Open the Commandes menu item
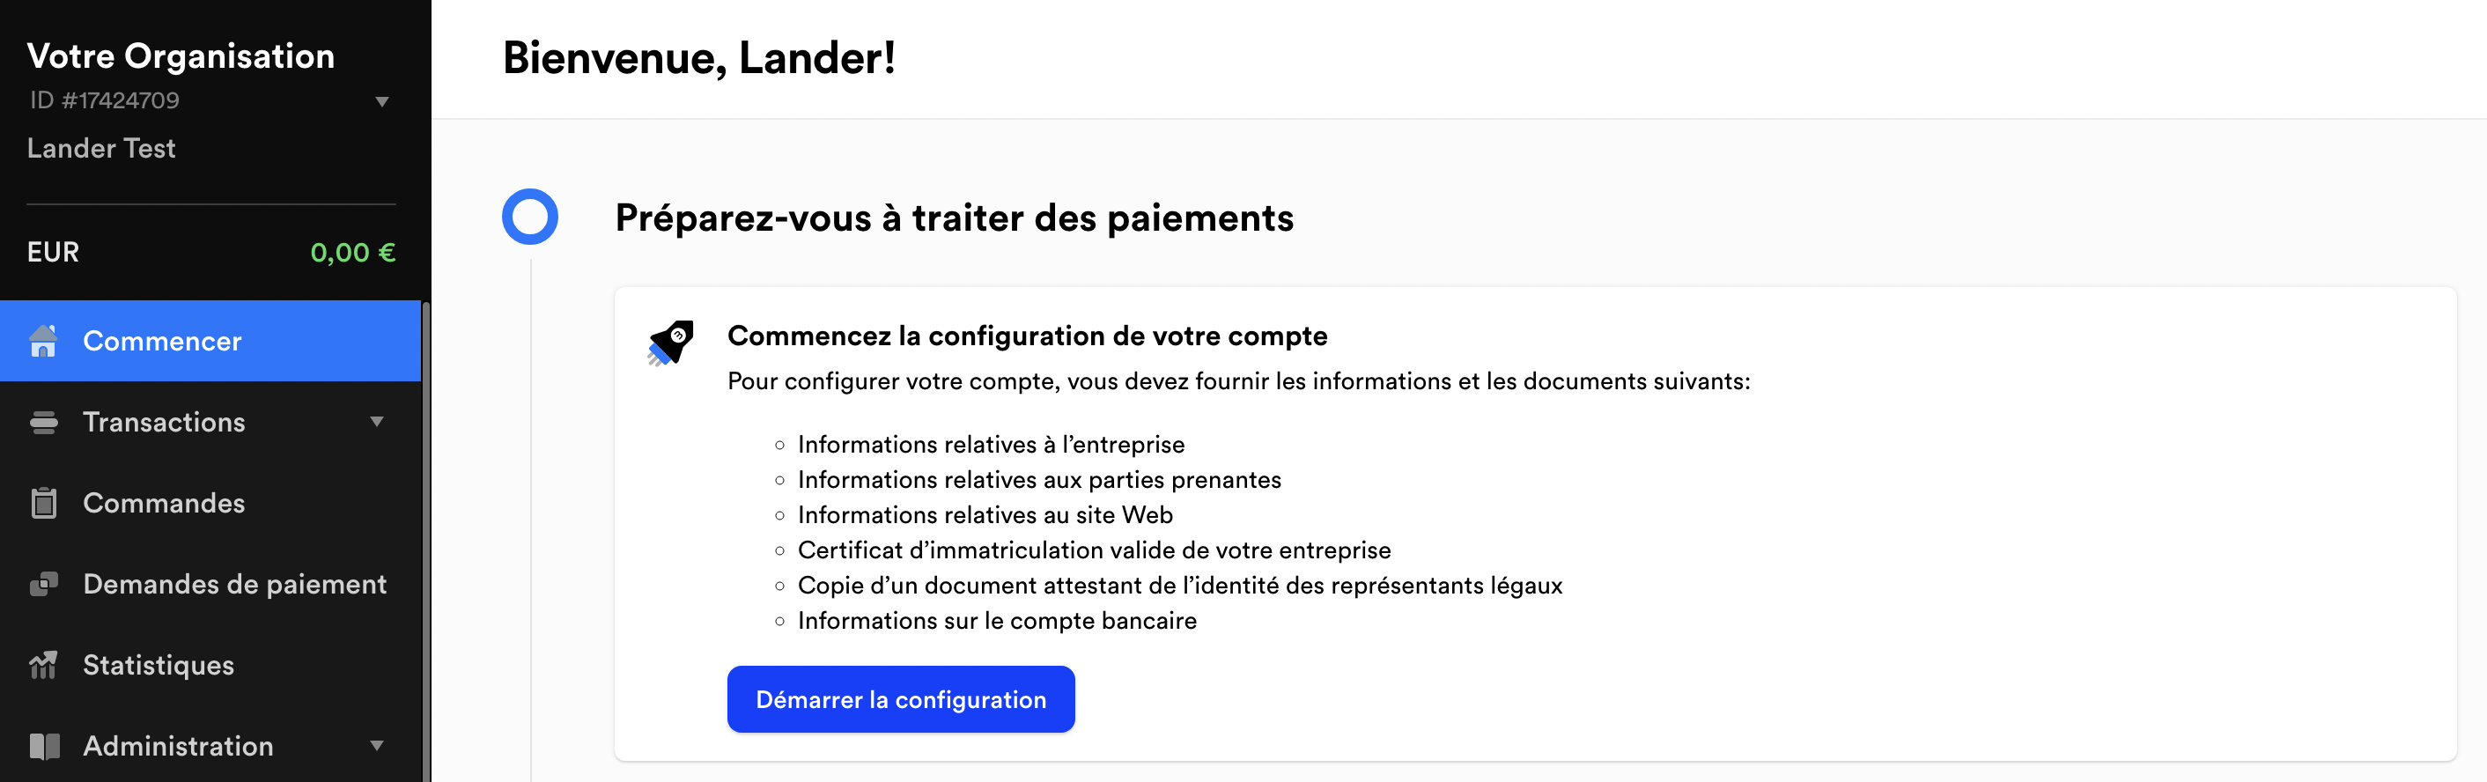The width and height of the screenshot is (2487, 782). pos(210,503)
